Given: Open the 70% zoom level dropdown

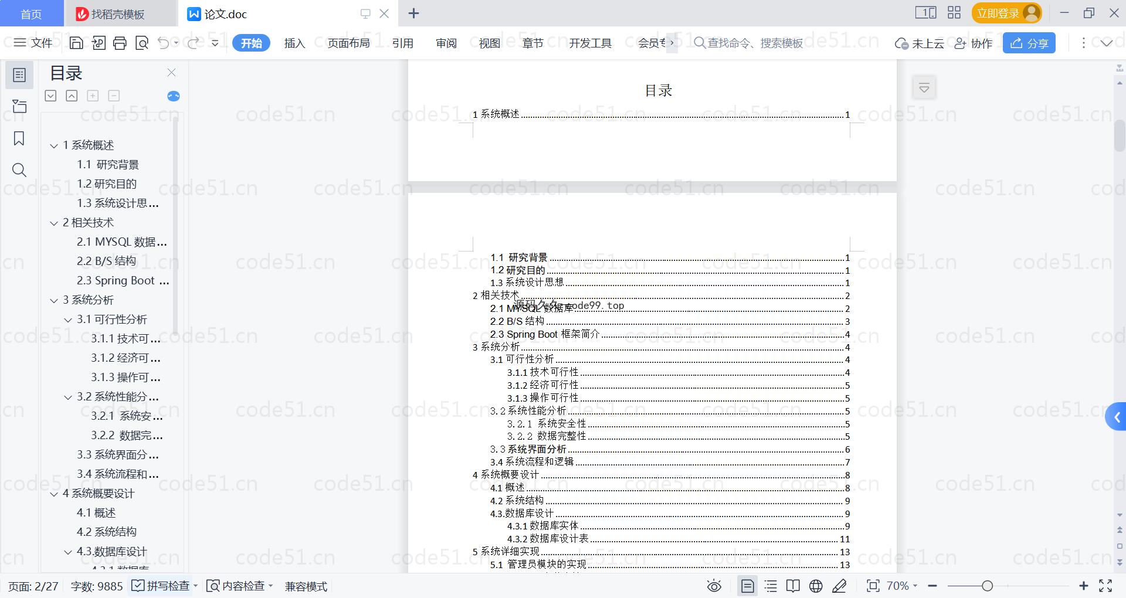Looking at the screenshot, I should coord(902,586).
